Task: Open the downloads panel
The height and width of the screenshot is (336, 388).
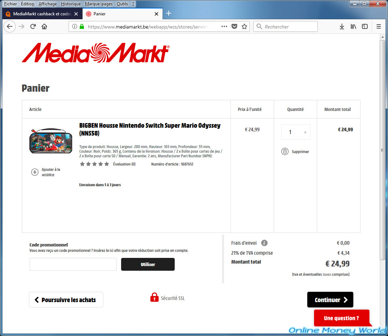Action: [342, 26]
